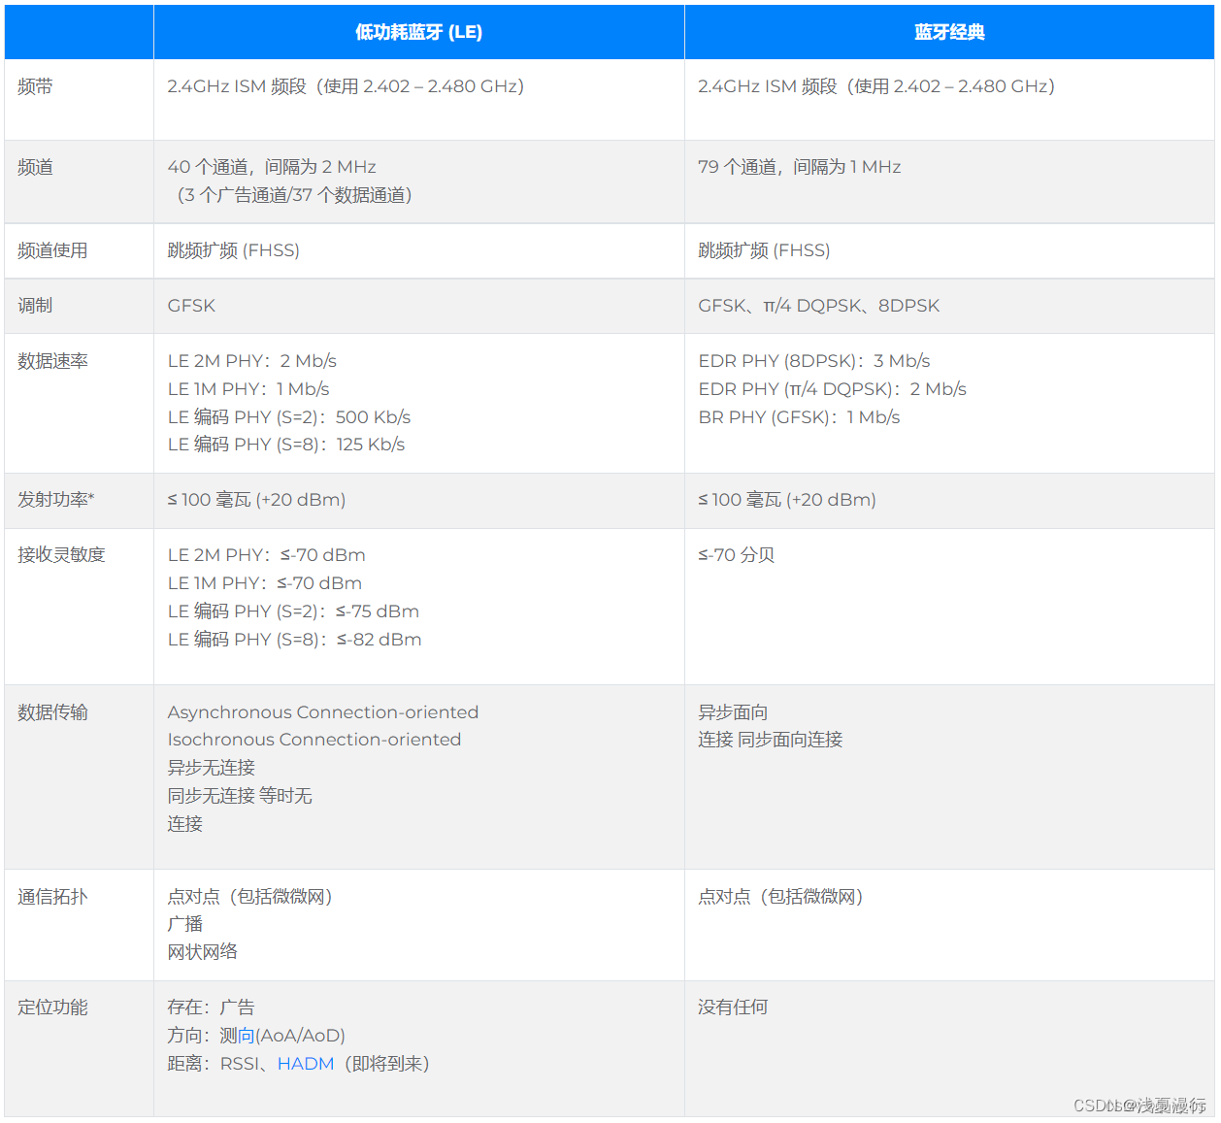Viewport: 1221px width, 1123px height.
Task: Click the "异步无连接" line
Action: click(211, 768)
